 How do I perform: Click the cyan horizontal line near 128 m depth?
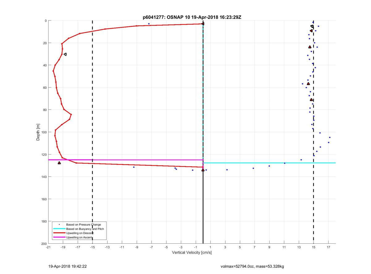[269, 163]
